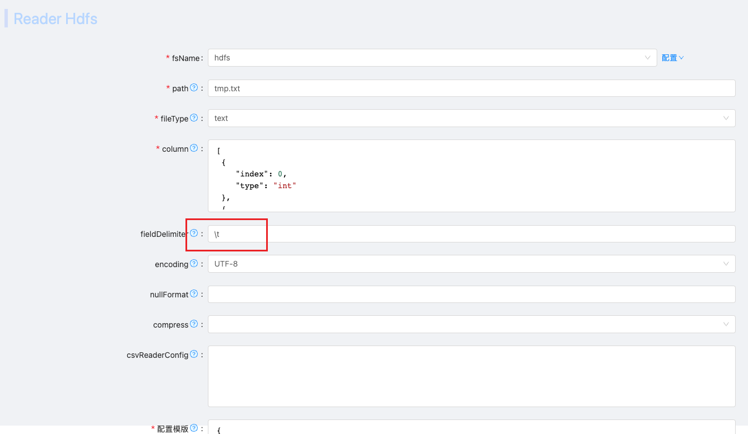Open the help tooltip for path
Viewport: 748px width, 434px height.
(193, 87)
